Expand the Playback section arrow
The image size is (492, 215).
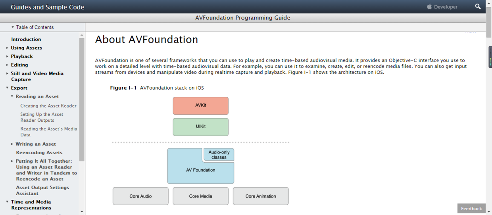pos(7,56)
